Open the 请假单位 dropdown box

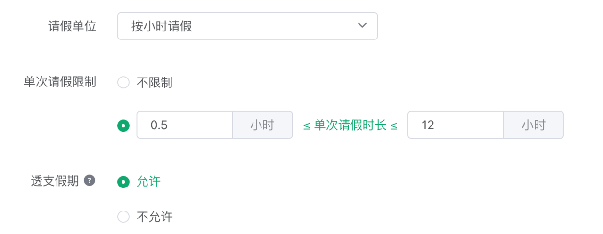(247, 26)
